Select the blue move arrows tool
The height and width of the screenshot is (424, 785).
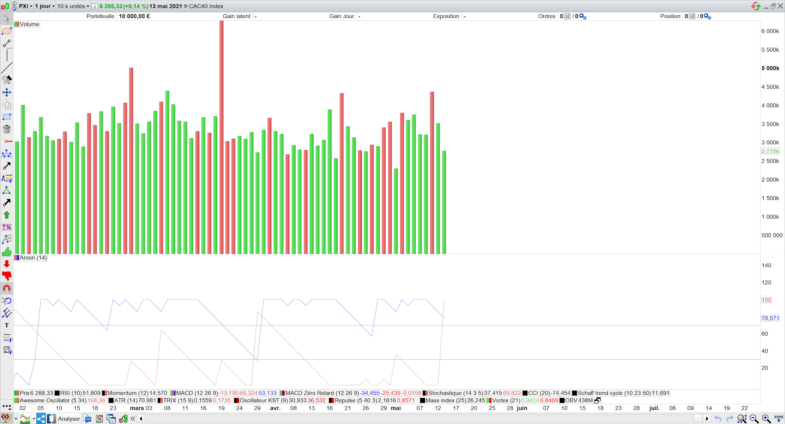[7, 92]
